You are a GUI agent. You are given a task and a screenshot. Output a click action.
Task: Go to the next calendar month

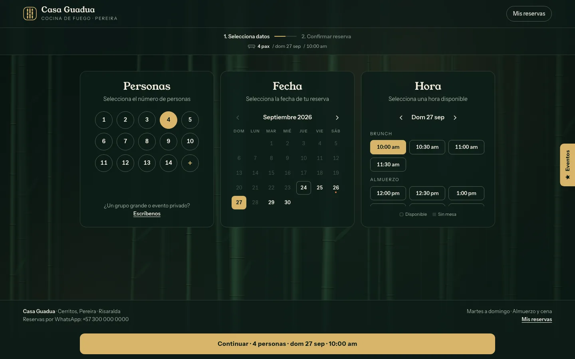337,117
